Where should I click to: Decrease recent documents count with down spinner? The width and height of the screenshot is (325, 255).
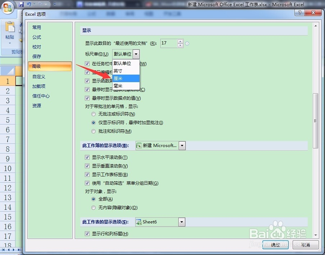point(180,46)
